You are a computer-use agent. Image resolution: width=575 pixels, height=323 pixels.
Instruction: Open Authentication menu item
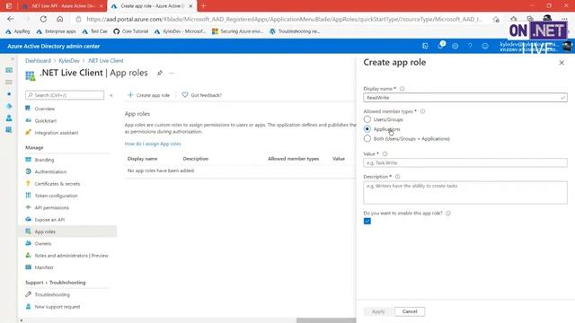(50, 171)
